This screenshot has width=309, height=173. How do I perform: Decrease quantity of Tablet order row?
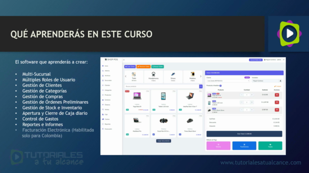point(241,102)
